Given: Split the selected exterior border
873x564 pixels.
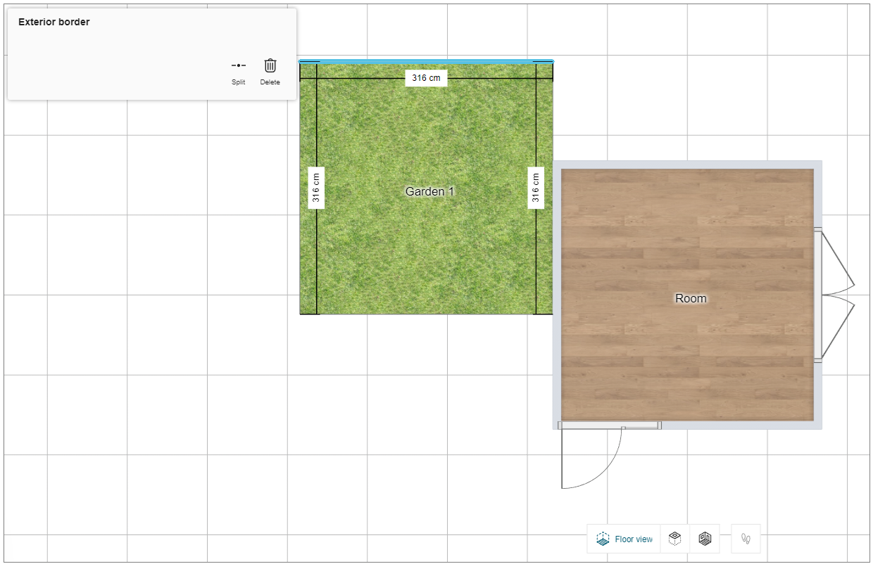Looking at the screenshot, I should click(238, 71).
